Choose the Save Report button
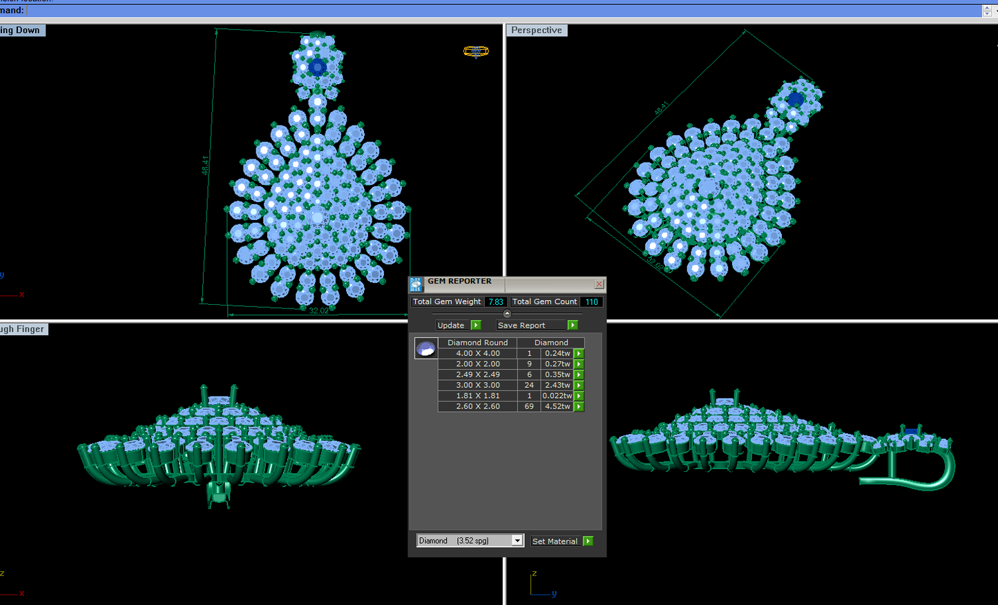 coord(531,325)
